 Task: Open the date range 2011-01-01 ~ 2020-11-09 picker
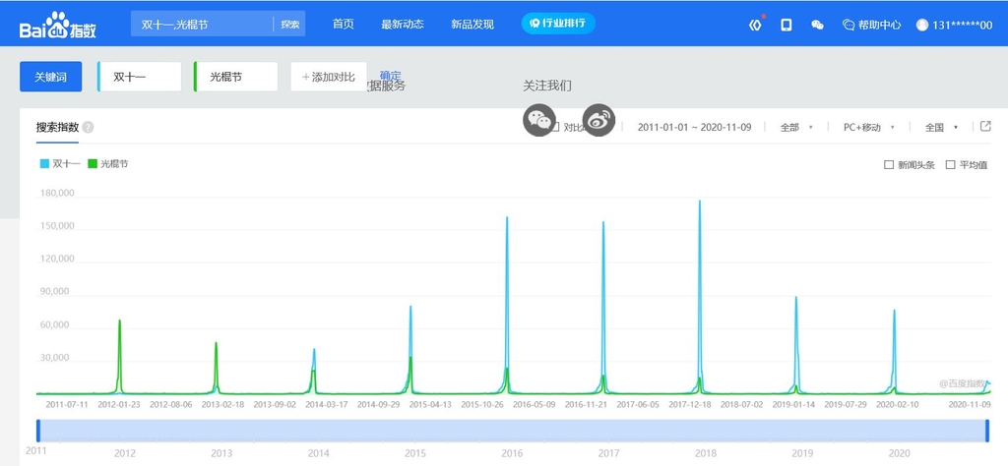pos(694,127)
